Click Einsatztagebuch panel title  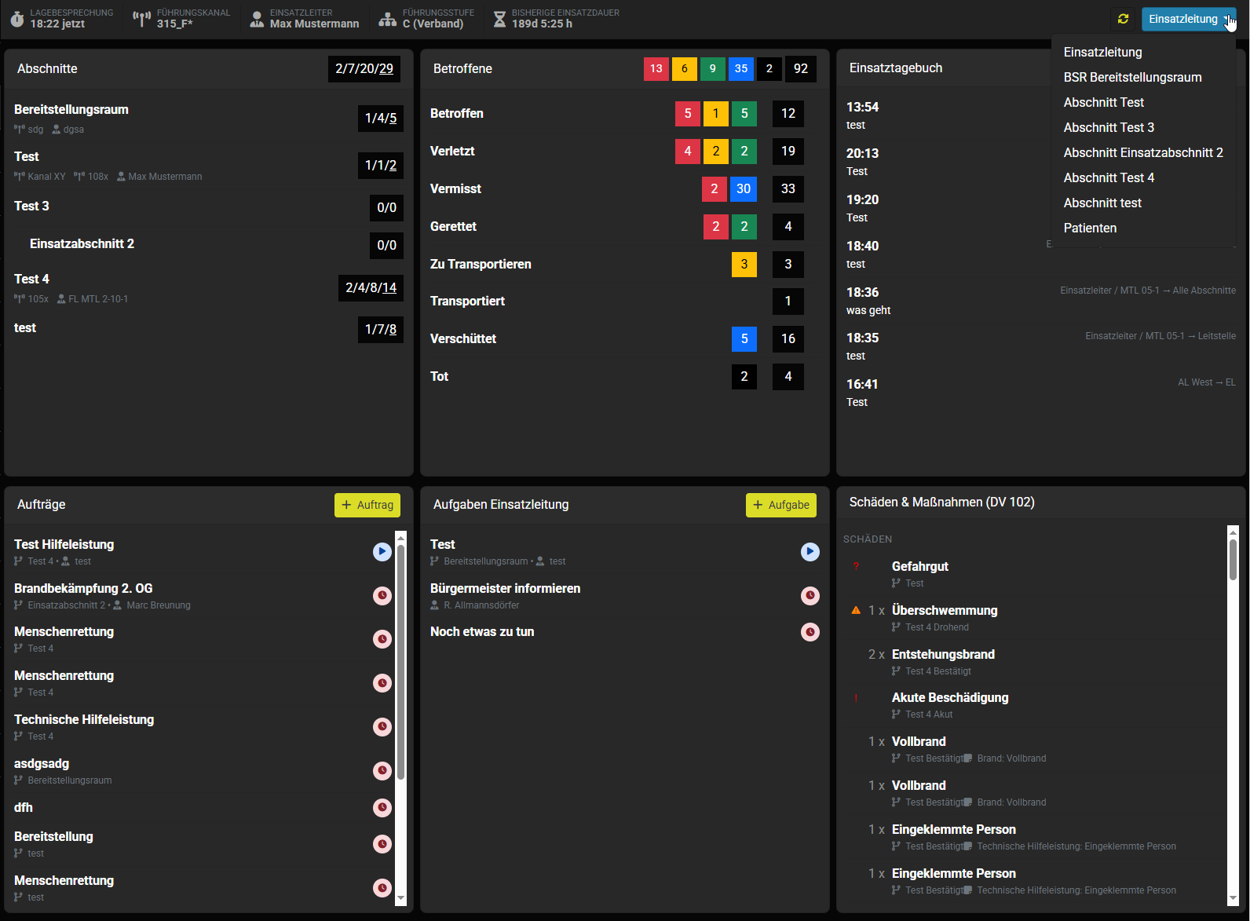pyautogui.click(x=896, y=68)
